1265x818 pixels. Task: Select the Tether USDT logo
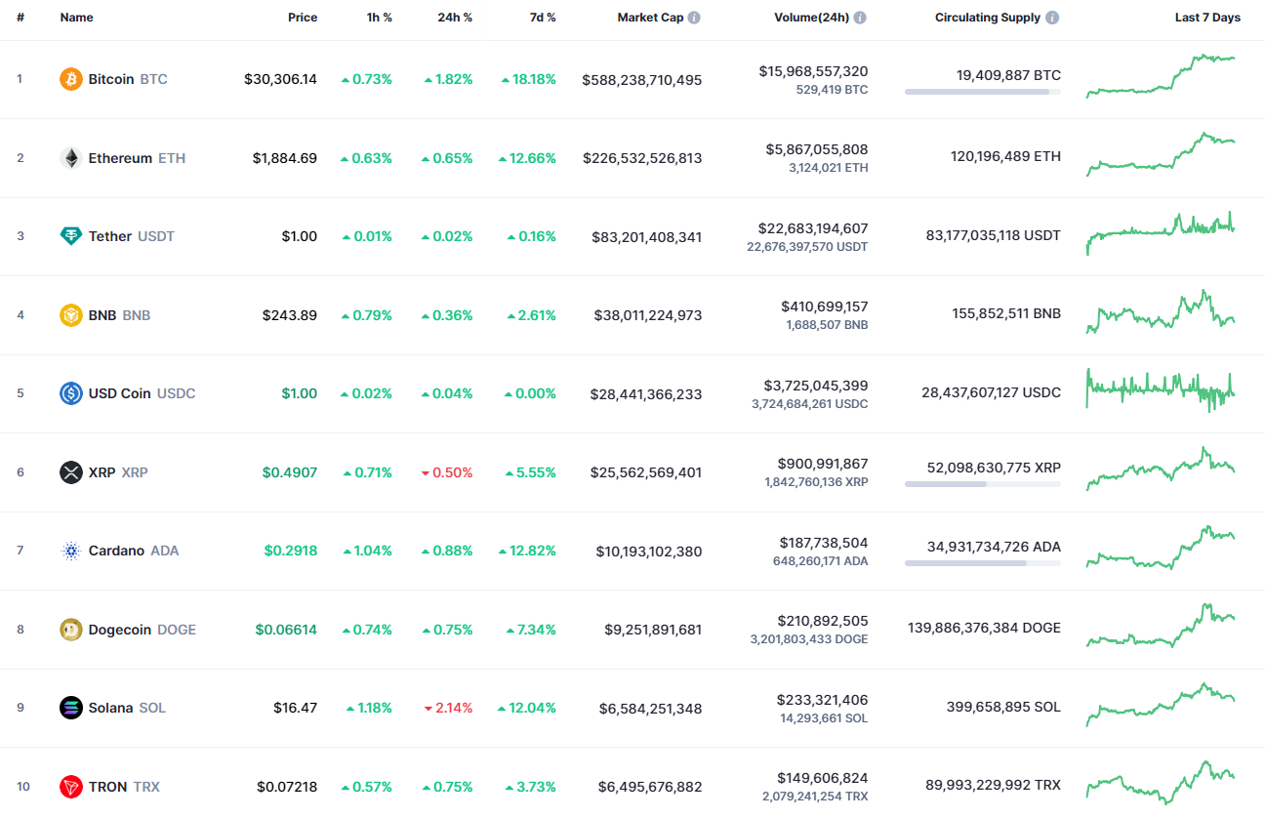(69, 236)
